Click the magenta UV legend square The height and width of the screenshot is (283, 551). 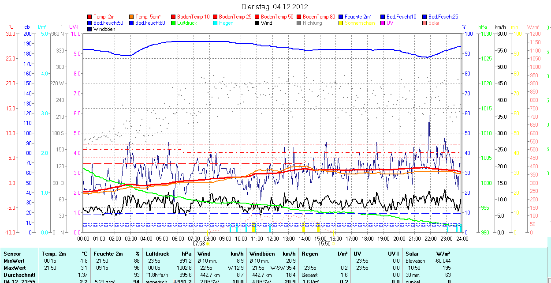point(383,23)
